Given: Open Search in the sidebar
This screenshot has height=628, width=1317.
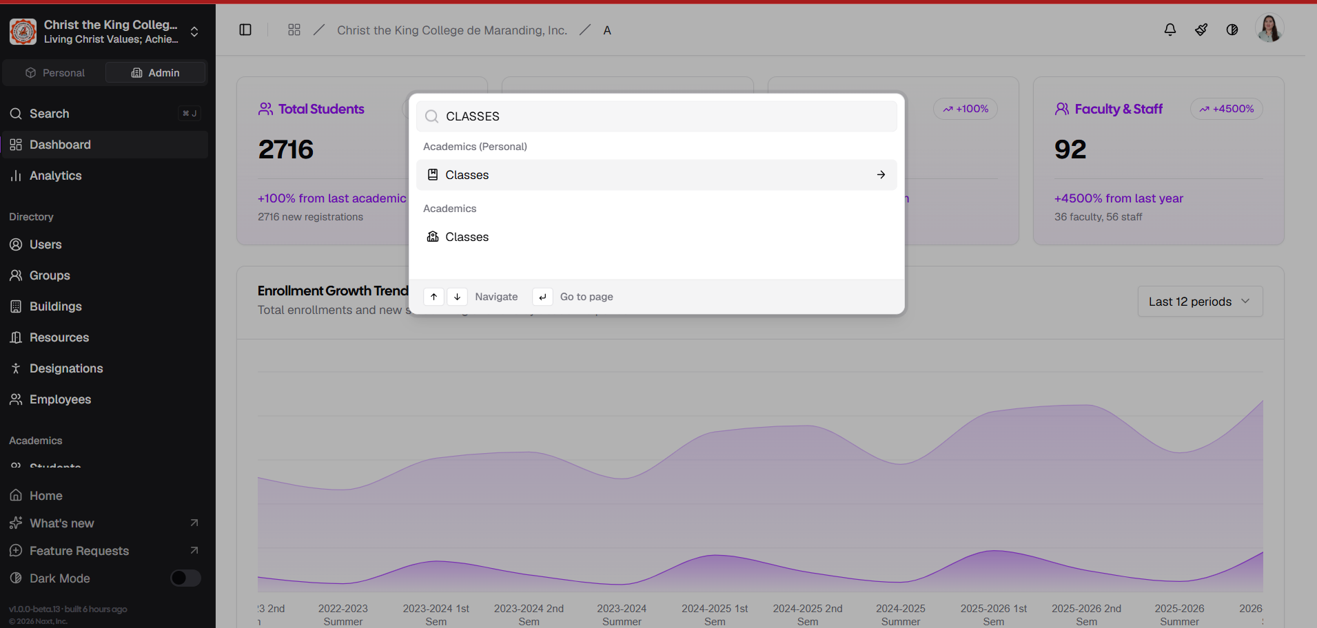Looking at the screenshot, I should 105,114.
